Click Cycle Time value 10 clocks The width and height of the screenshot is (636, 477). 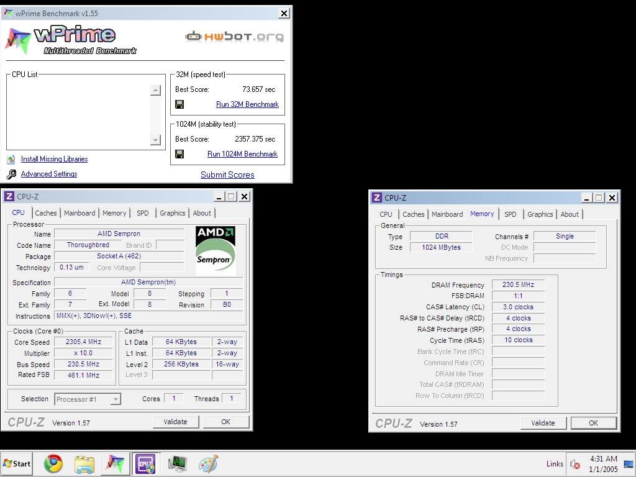click(x=519, y=340)
